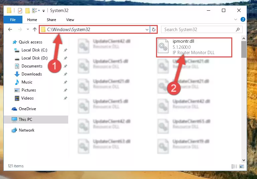Click pin icon next to Local Disk (D:)

click(66, 58)
